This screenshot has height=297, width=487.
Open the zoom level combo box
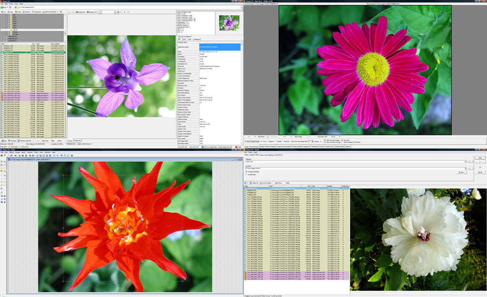[x=109, y=12]
